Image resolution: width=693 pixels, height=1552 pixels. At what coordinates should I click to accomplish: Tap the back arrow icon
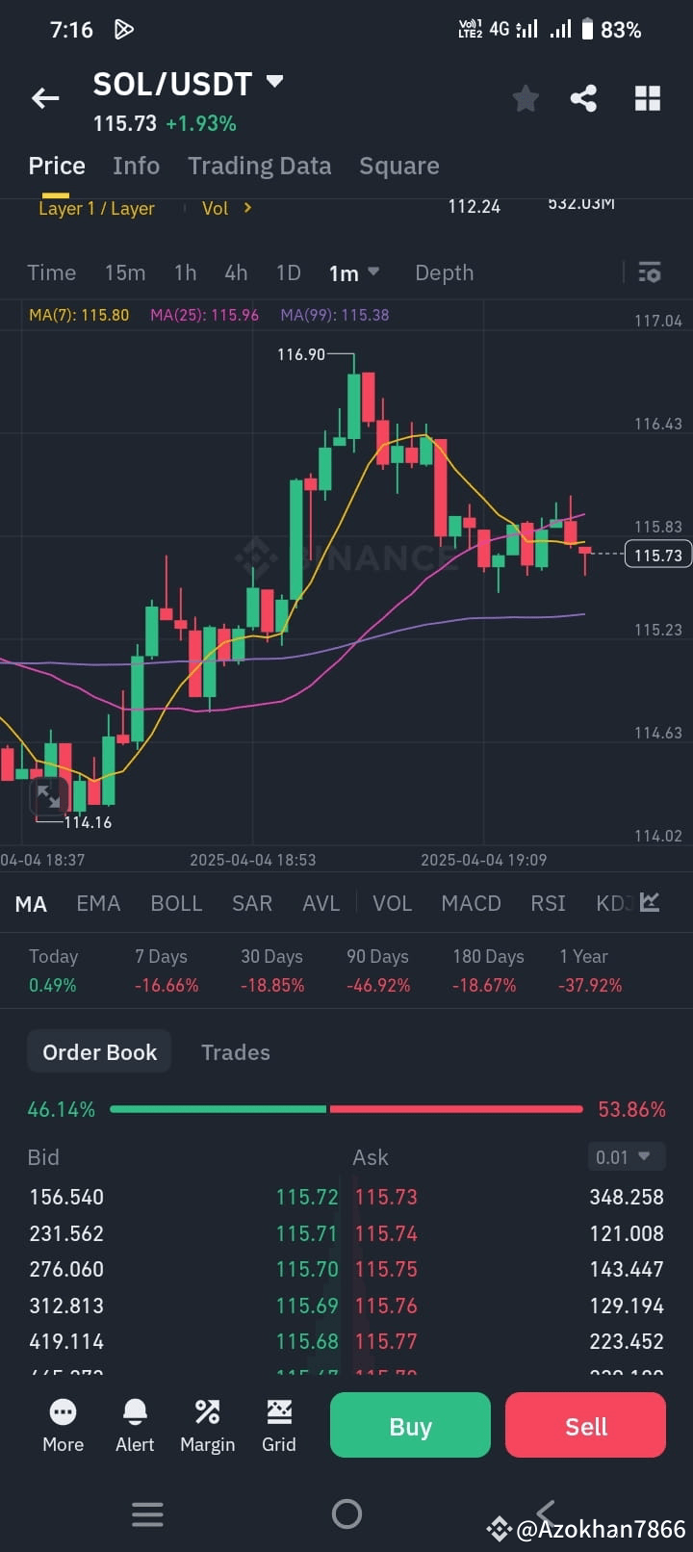(45, 98)
